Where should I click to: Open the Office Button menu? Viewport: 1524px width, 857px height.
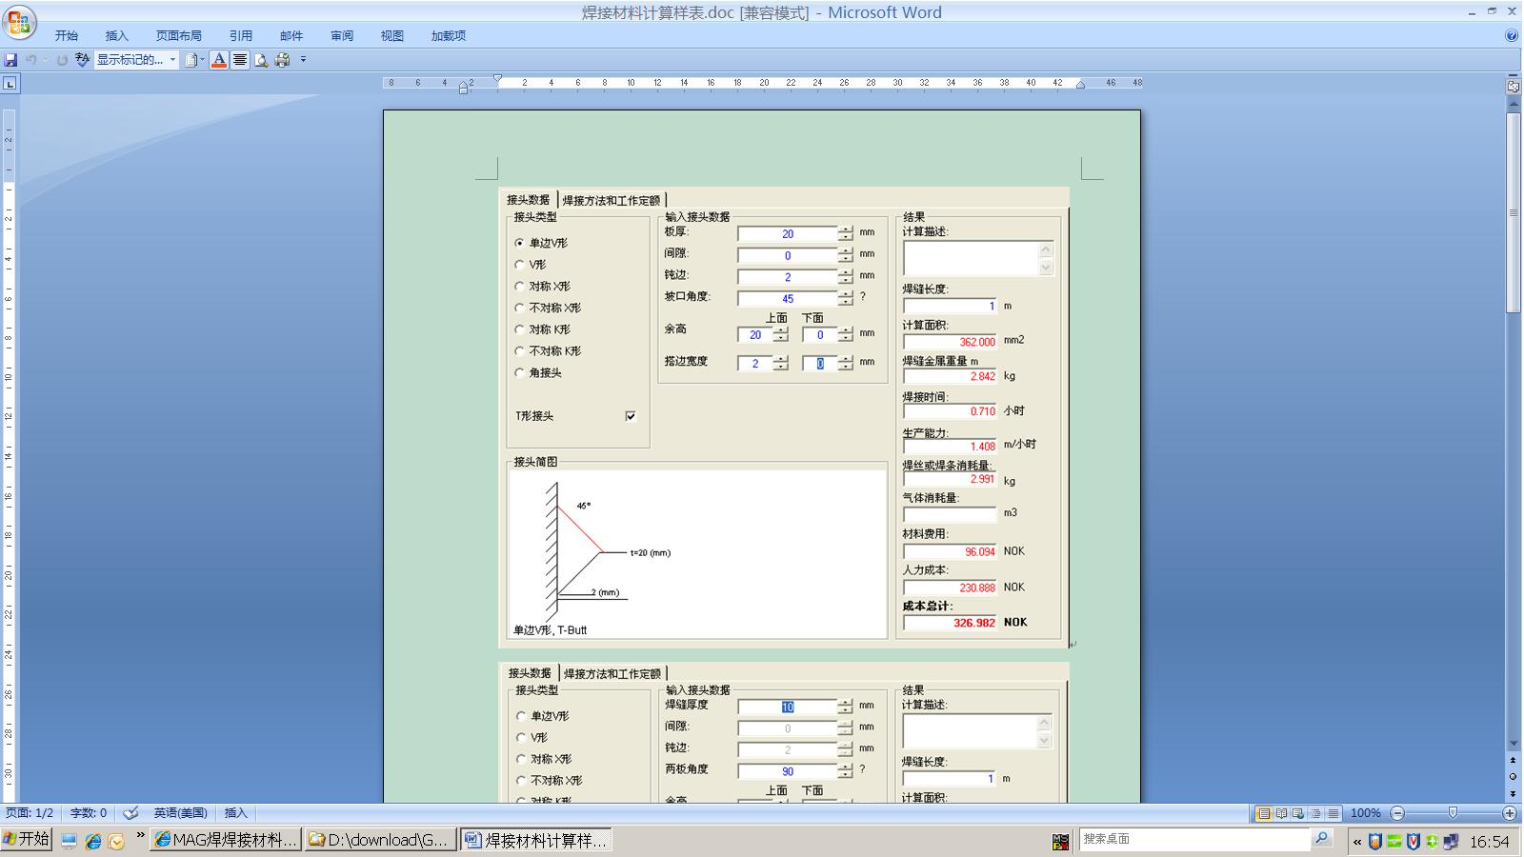click(x=19, y=23)
